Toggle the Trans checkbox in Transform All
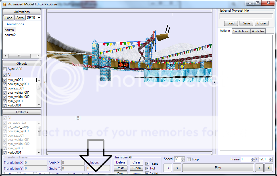The image size is (277, 176). tap(147, 164)
